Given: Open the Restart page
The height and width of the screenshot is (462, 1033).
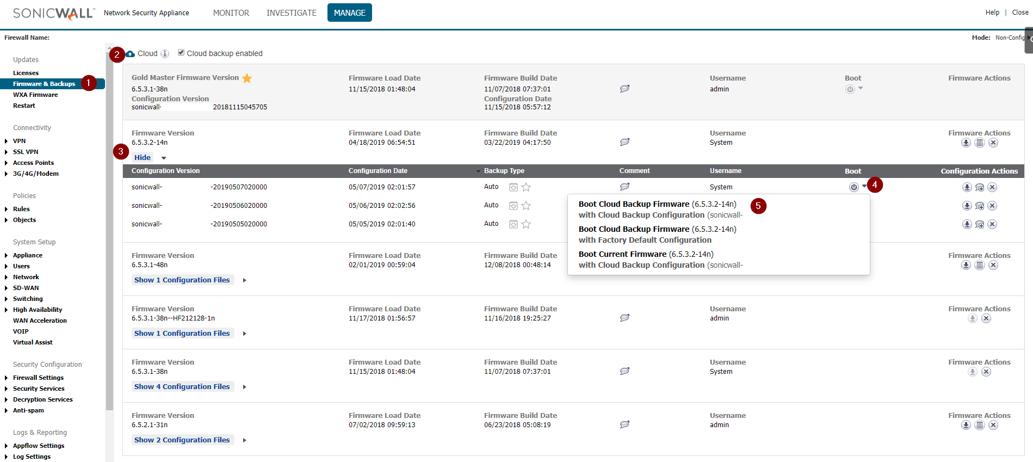Looking at the screenshot, I should pyautogui.click(x=24, y=106).
